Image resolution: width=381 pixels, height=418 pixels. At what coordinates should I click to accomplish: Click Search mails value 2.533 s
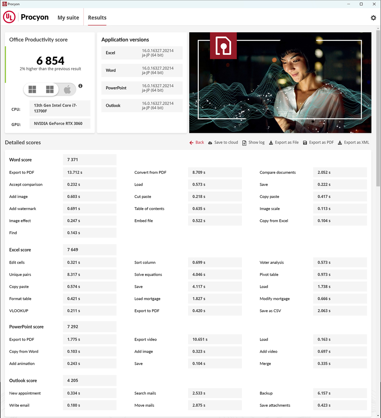point(215,393)
